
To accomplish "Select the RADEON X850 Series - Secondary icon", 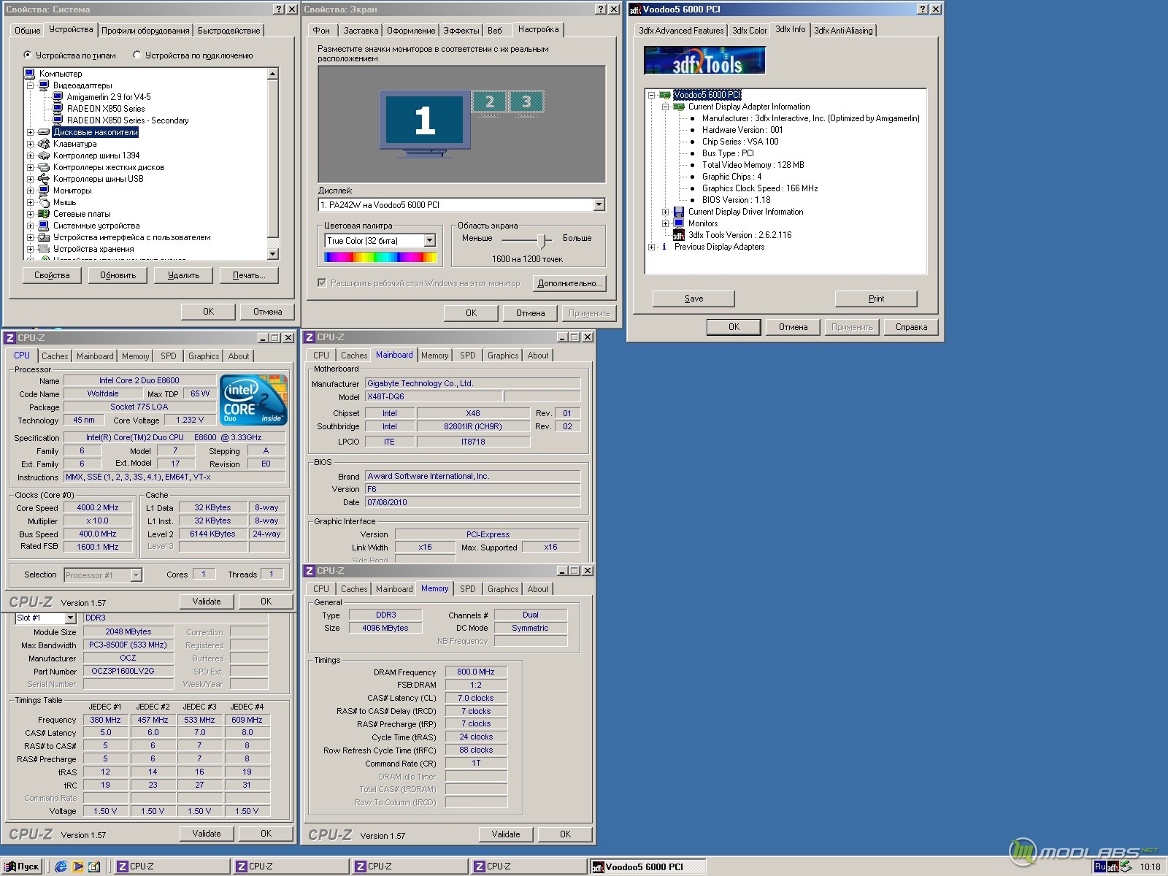I will [58, 120].
